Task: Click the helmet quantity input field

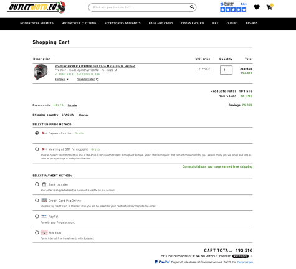Action: (x=226, y=70)
